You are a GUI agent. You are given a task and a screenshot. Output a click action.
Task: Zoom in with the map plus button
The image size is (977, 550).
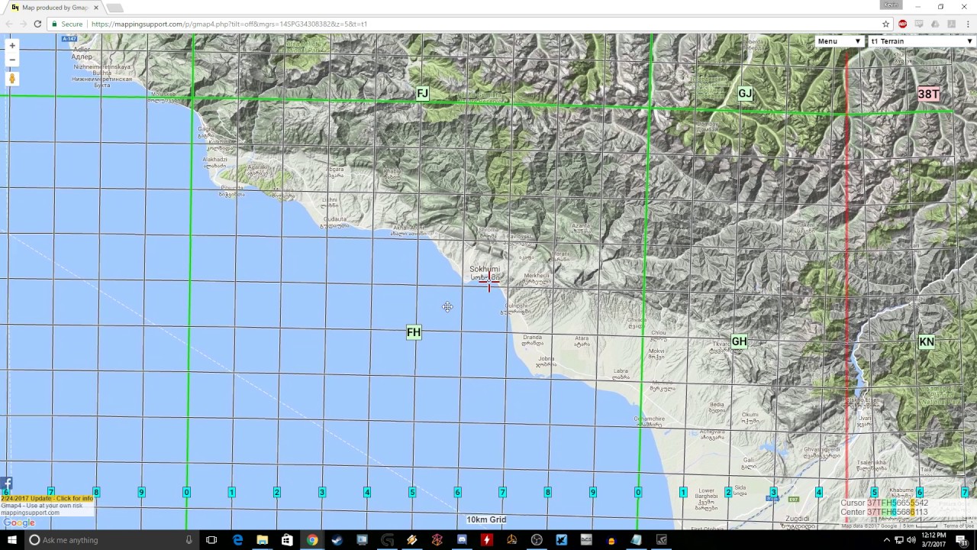coord(11,46)
